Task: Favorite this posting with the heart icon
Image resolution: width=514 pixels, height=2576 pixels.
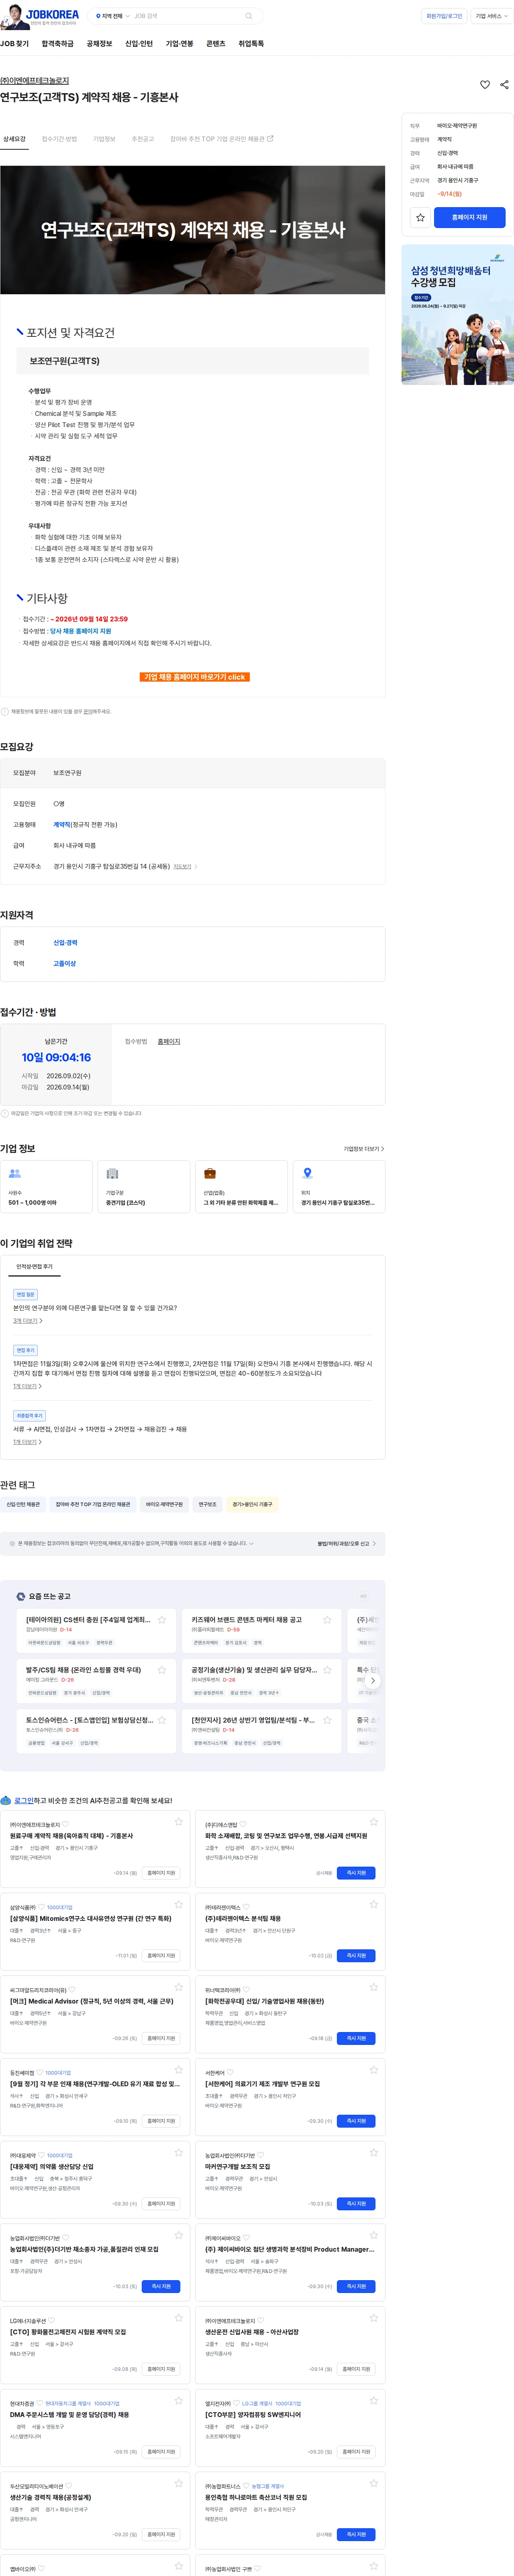Action: point(485,85)
